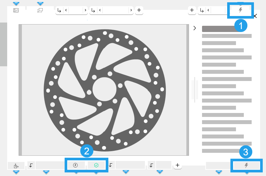Image resolution: width=266 pixels, height=176 pixels.
Task: Click previous arrow on first top step selector
Action: click(66, 10)
